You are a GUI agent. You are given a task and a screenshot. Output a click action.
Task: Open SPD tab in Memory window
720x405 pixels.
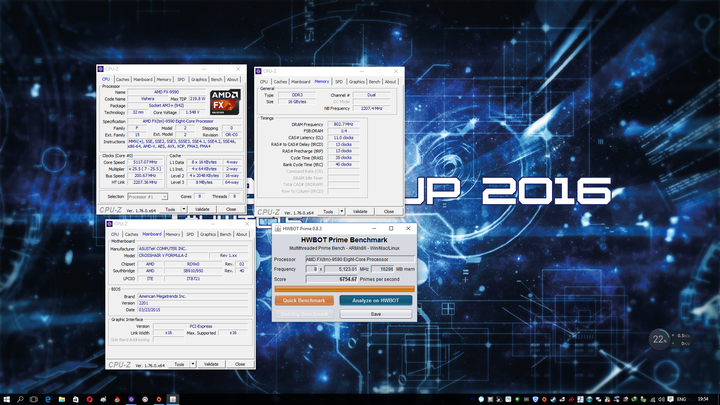[x=339, y=82]
